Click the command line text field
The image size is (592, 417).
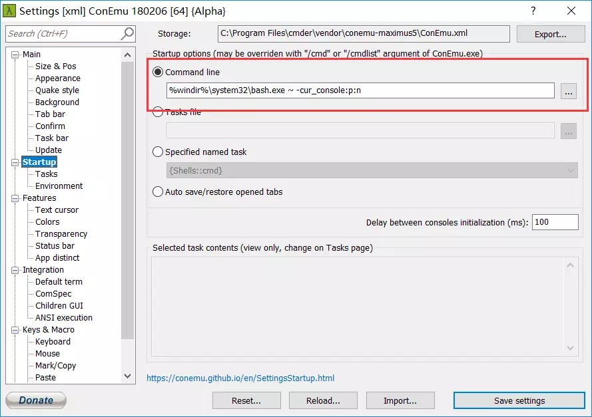pyautogui.click(x=360, y=90)
